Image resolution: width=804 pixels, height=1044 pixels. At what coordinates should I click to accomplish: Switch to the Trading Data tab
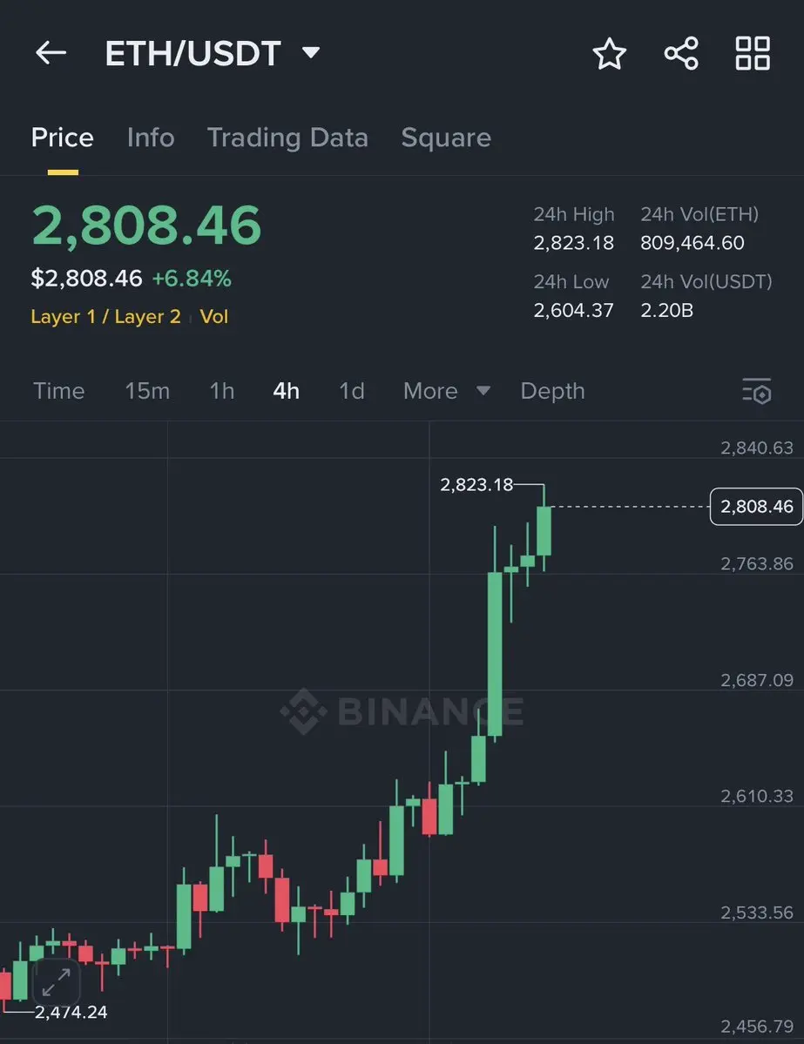pyautogui.click(x=287, y=138)
